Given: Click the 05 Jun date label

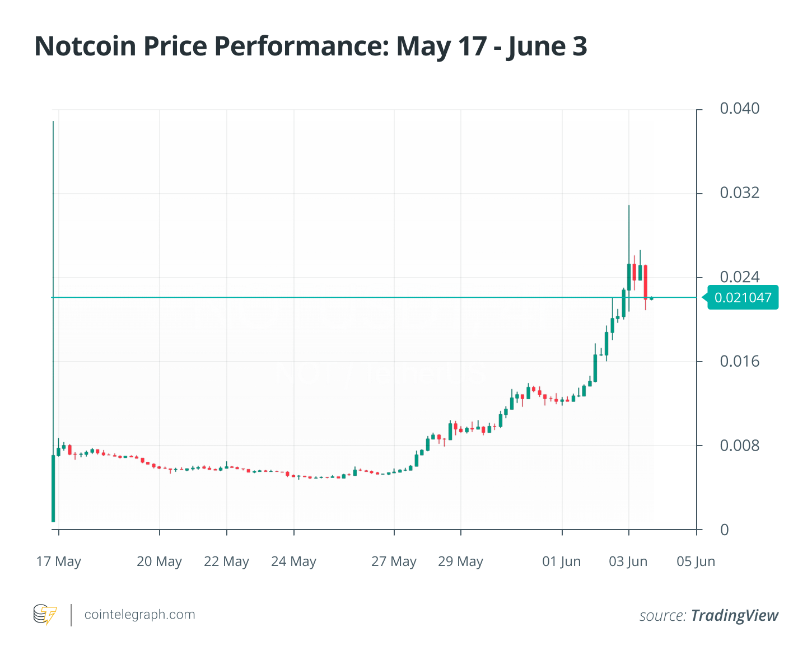Looking at the screenshot, I should [696, 561].
